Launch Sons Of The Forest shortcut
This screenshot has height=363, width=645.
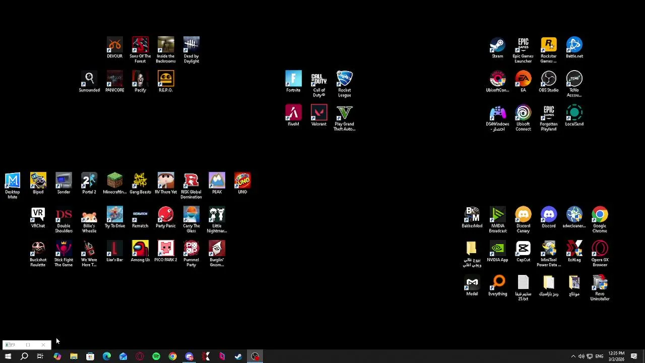point(140,50)
